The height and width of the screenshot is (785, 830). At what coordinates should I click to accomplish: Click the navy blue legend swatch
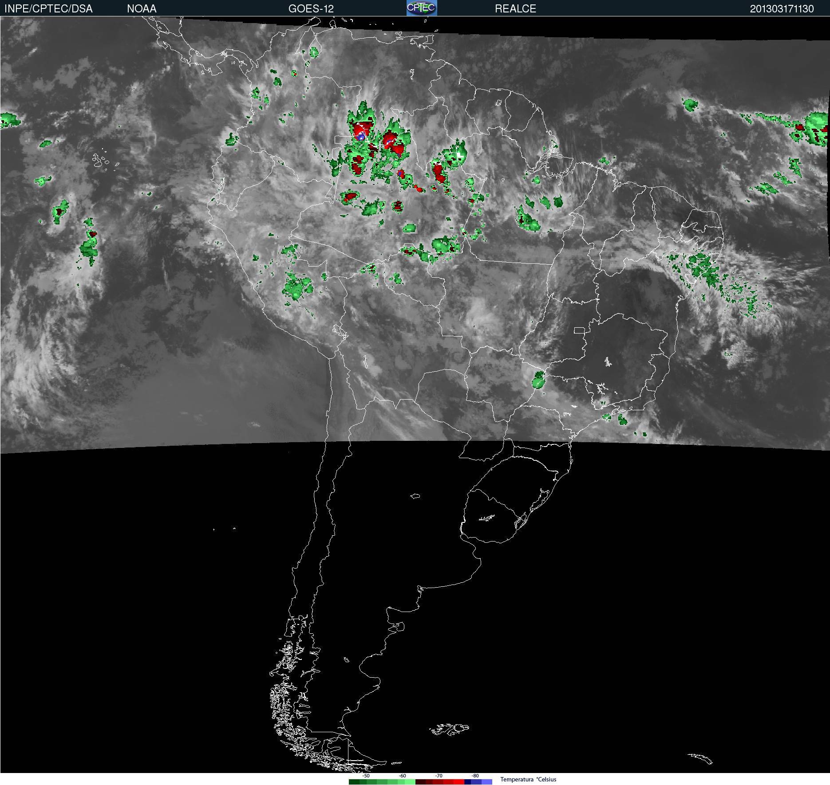(467, 782)
